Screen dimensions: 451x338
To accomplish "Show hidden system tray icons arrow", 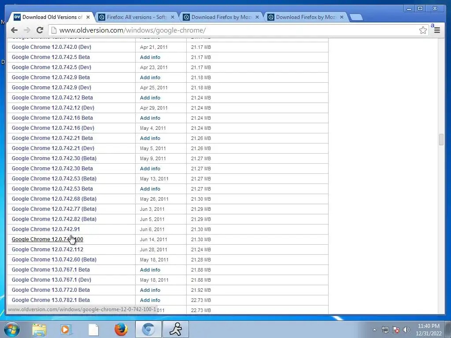I will pyautogui.click(x=374, y=330).
